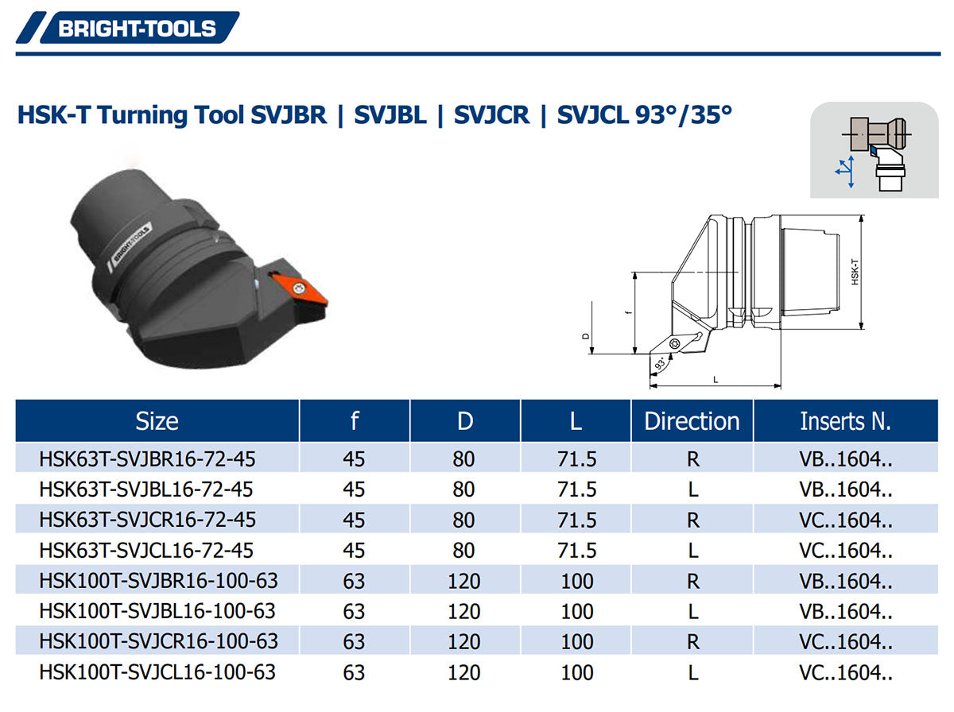Select the HSK100T-SVJBR16-100-63 size cell
954x712 pixels.
pyautogui.click(x=158, y=580)
